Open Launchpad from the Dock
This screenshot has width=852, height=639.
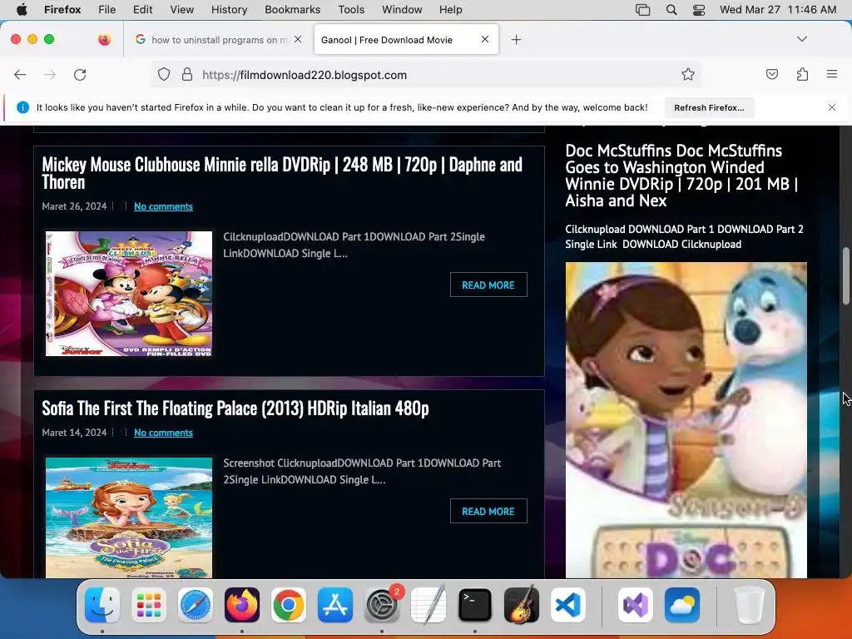point(148,605)
